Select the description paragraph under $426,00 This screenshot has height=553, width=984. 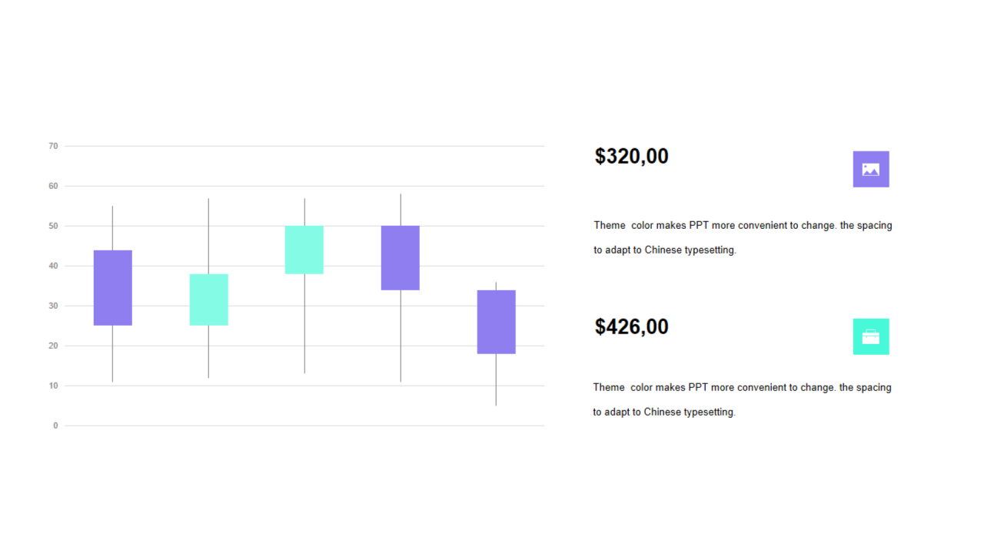tap(742, 399)
